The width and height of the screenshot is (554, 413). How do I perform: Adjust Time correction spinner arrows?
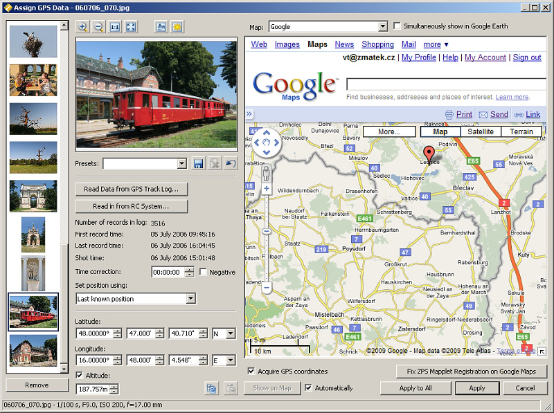pyautogui.click(x=189, y=272)
